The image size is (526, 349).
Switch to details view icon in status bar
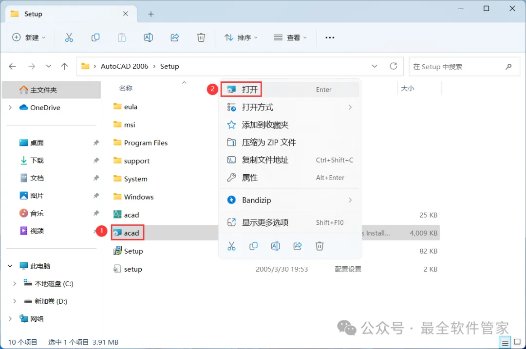tap(505, 342)
